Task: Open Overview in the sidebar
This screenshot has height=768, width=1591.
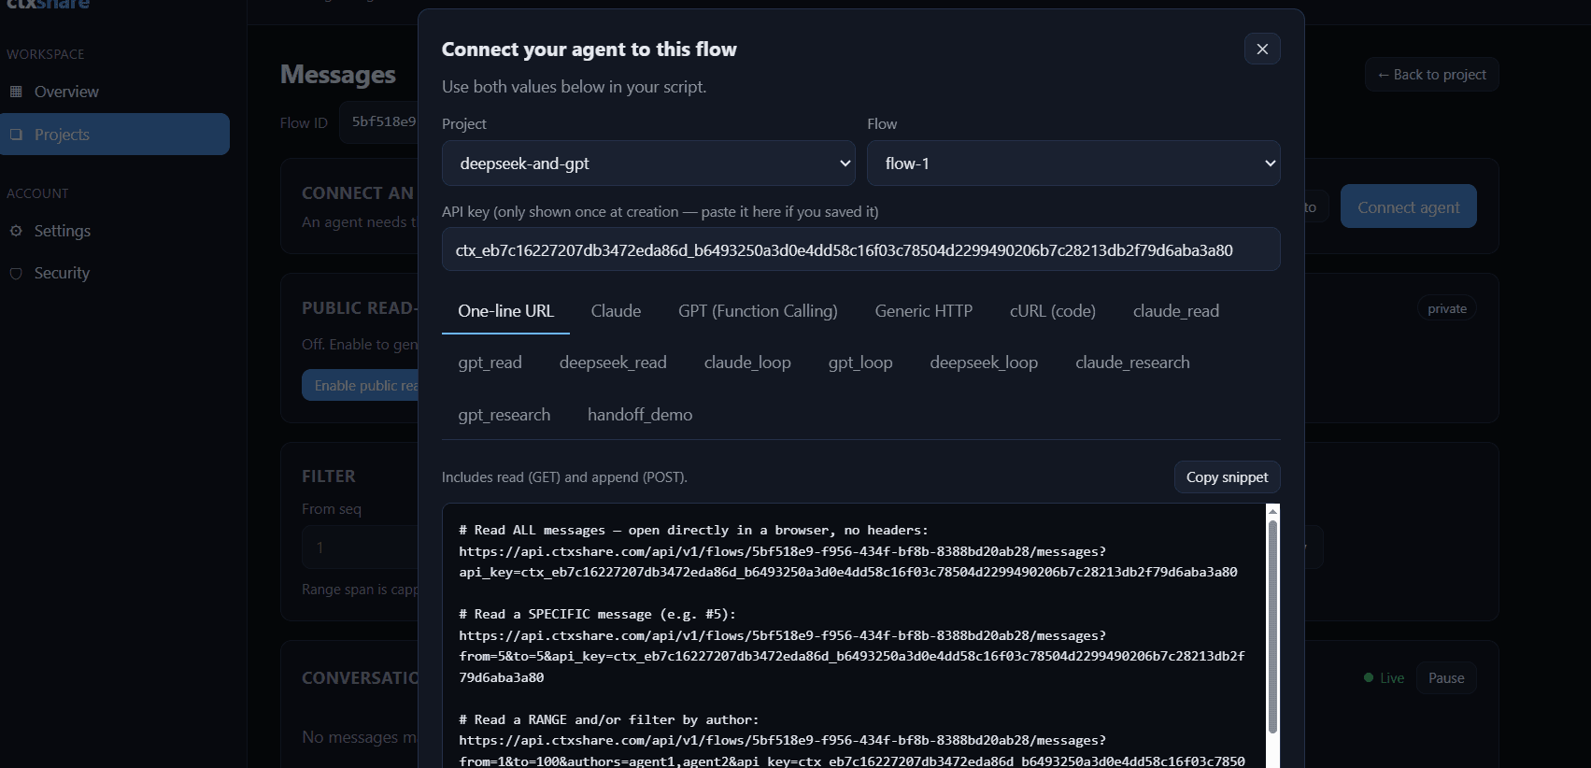Action: [65, 92]
